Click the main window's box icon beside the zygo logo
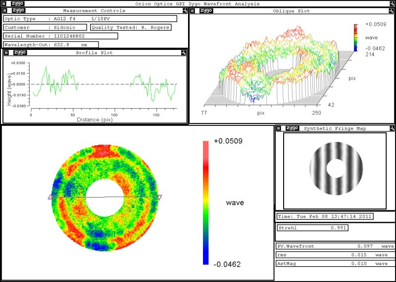396x282 pixels. click(x=3, y=3)
